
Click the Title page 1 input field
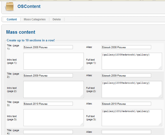pyautogui.click(x=48, y=47)
